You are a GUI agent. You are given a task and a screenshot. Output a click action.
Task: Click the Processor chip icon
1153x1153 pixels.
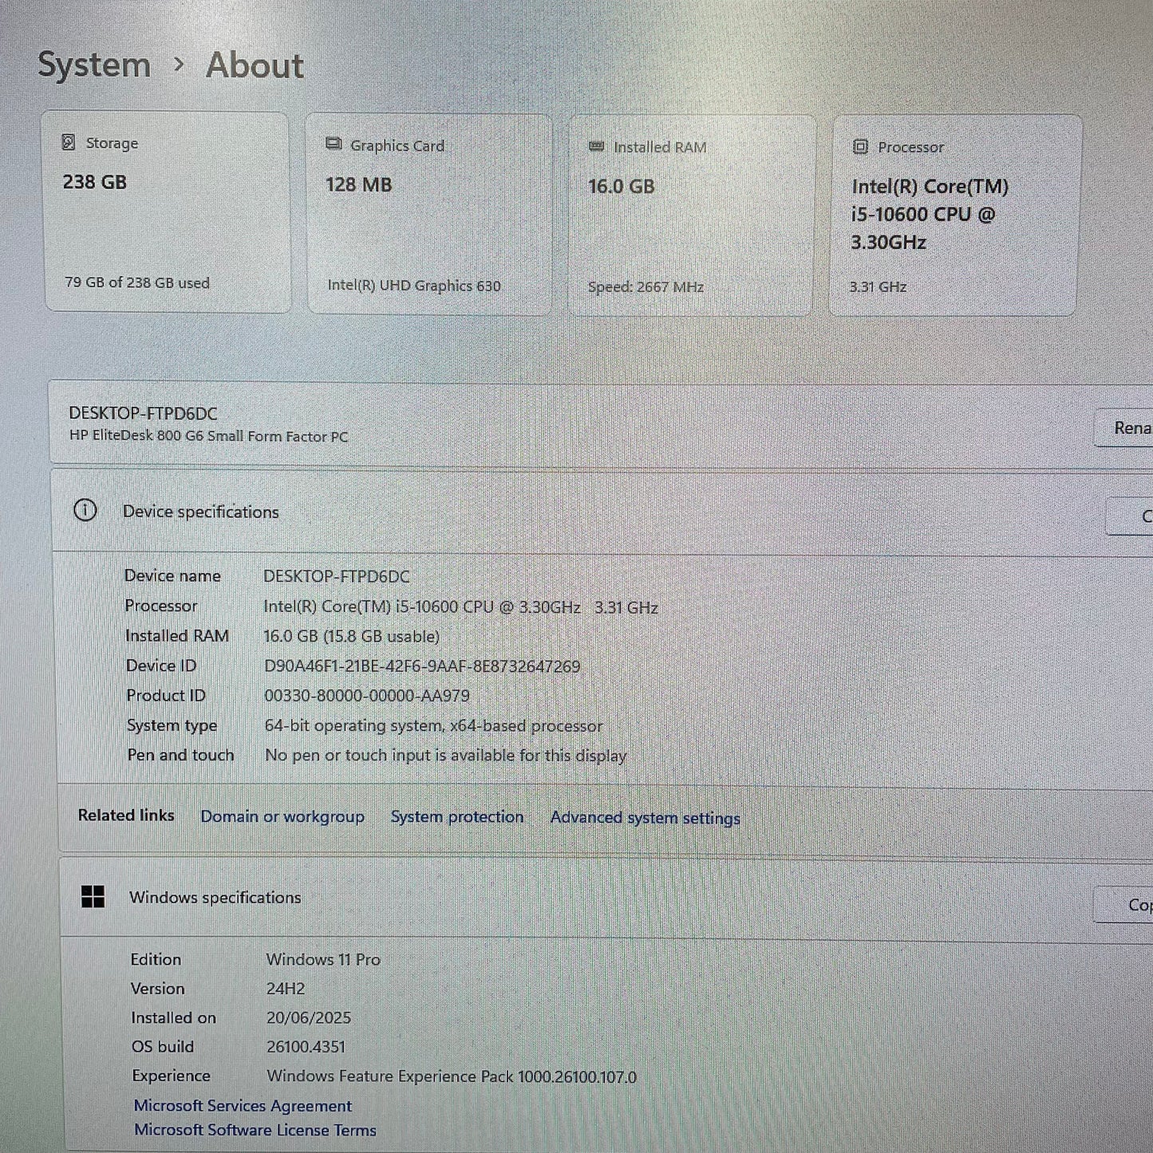tap(860, 147)
